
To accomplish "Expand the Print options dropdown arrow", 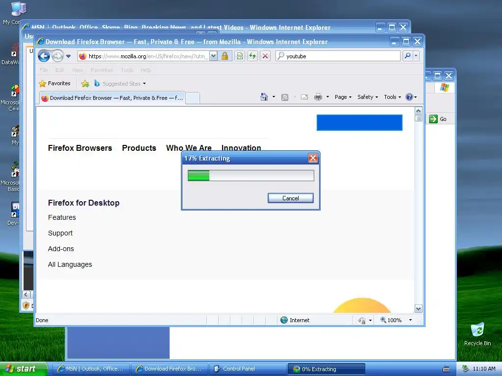I will click(x=327, y=97).
